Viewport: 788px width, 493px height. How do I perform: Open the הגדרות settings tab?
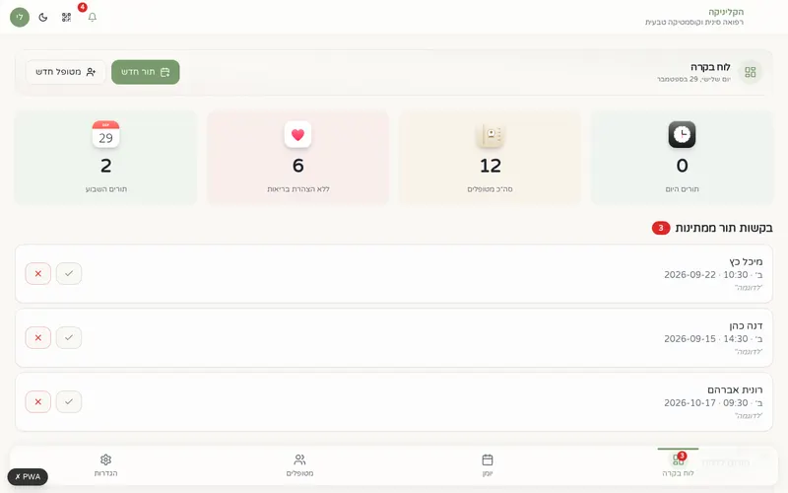click(x=105, y=465)
